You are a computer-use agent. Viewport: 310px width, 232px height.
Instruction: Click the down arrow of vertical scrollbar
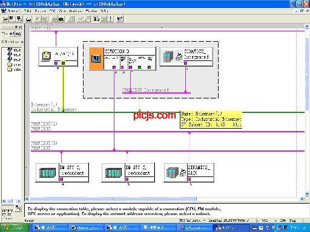point(307,194)
